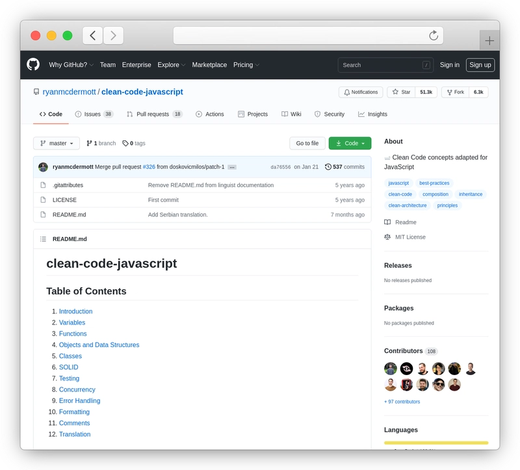The width and height of the screenshot is (520, 470).
Task: Open the ryanmcdermott owner link
Action: tap(69, 92)
